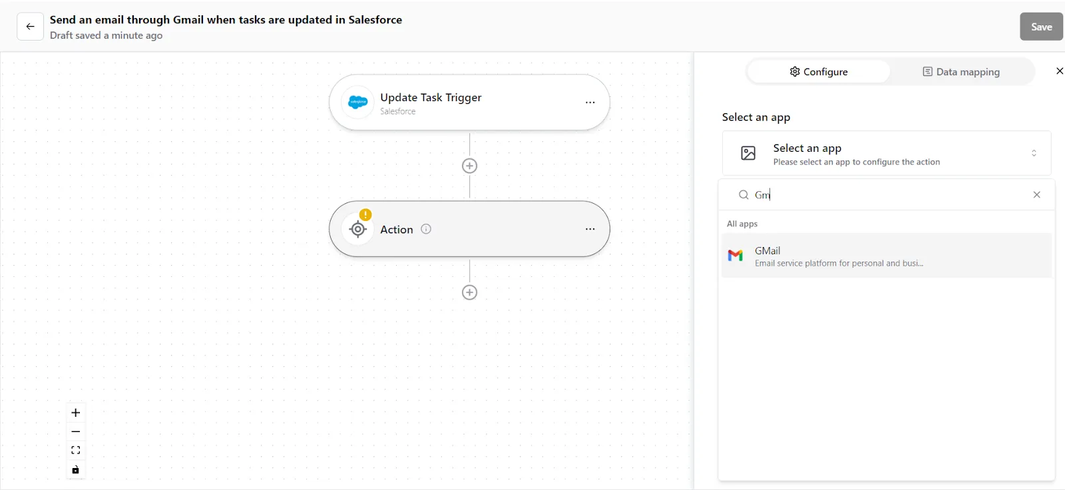
Task: Go back using the arrow button
Action: click(x=30, y=27)
